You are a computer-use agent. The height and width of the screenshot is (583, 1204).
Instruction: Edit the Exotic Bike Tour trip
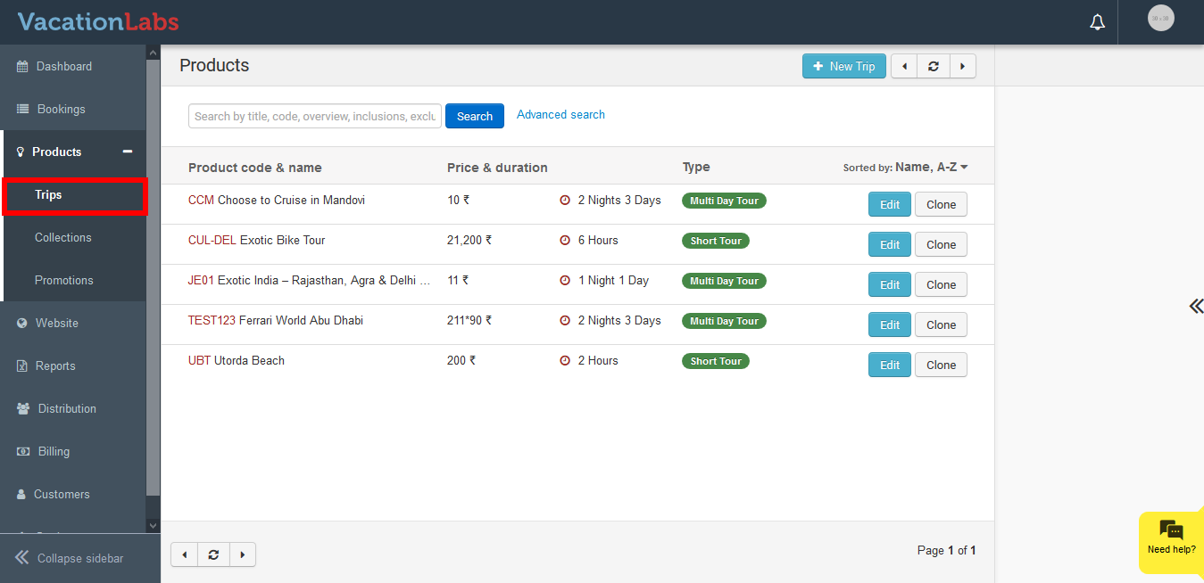[889, 244]
